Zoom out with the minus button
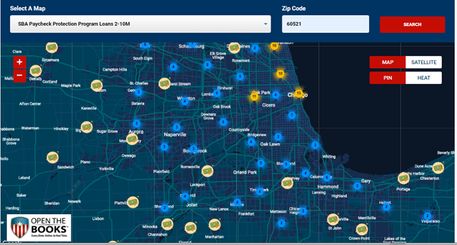 (19, 76)
